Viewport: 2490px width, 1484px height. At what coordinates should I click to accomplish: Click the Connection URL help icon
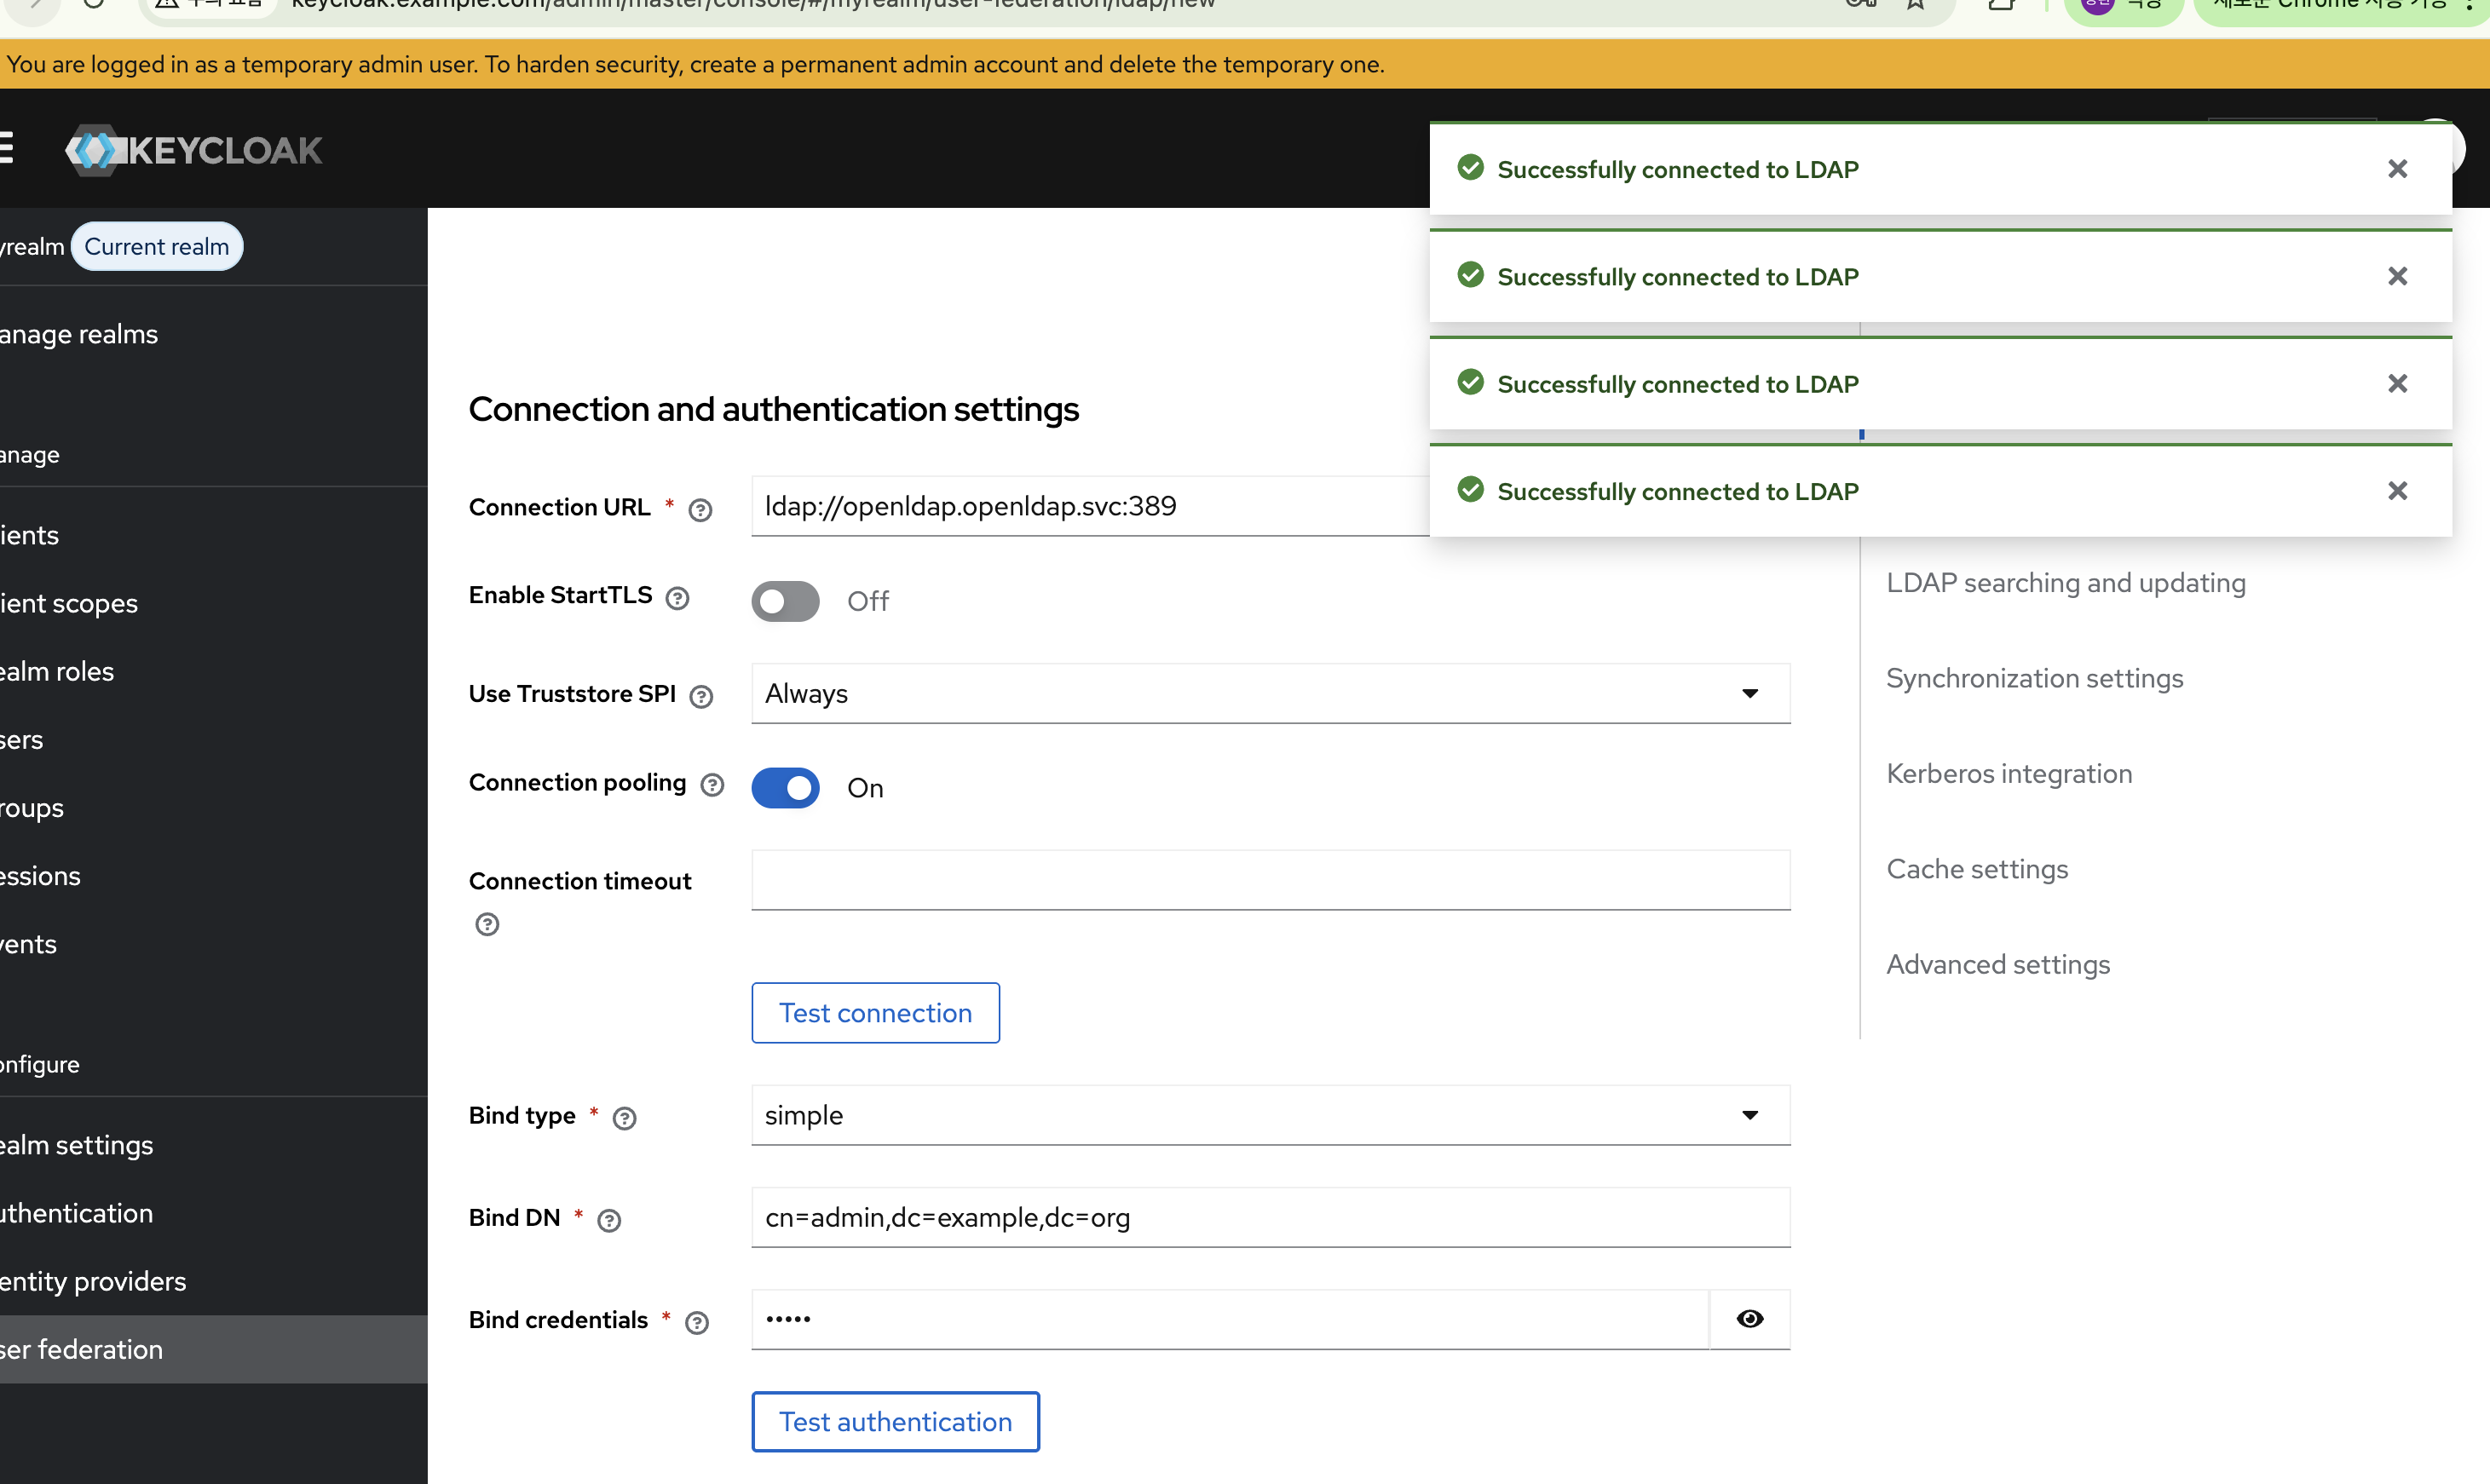click(x=700, y=510)
